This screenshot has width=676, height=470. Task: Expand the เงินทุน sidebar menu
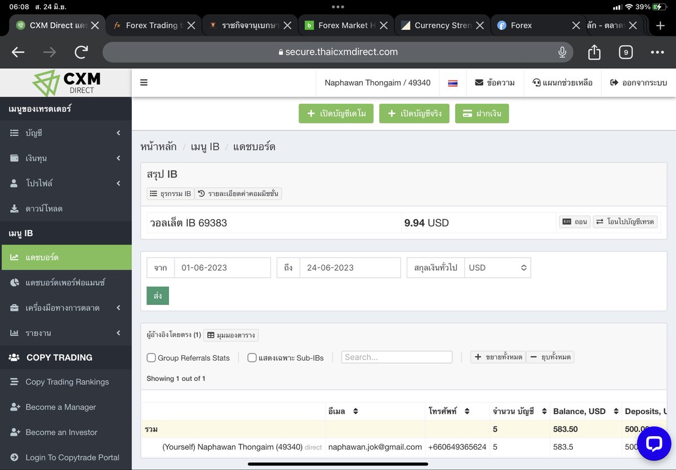tap(66, 158)
